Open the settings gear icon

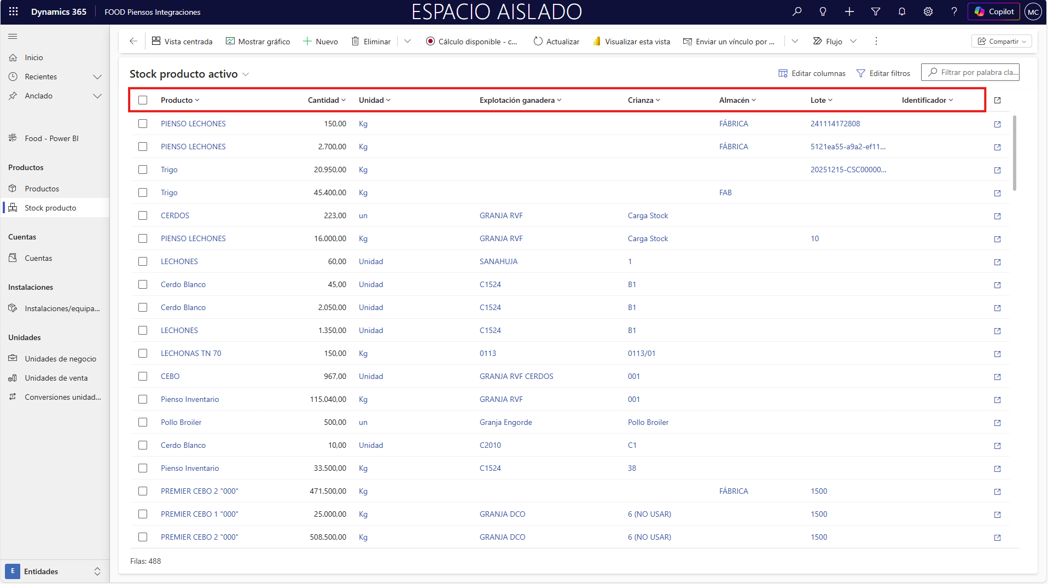tap(928, 11)
